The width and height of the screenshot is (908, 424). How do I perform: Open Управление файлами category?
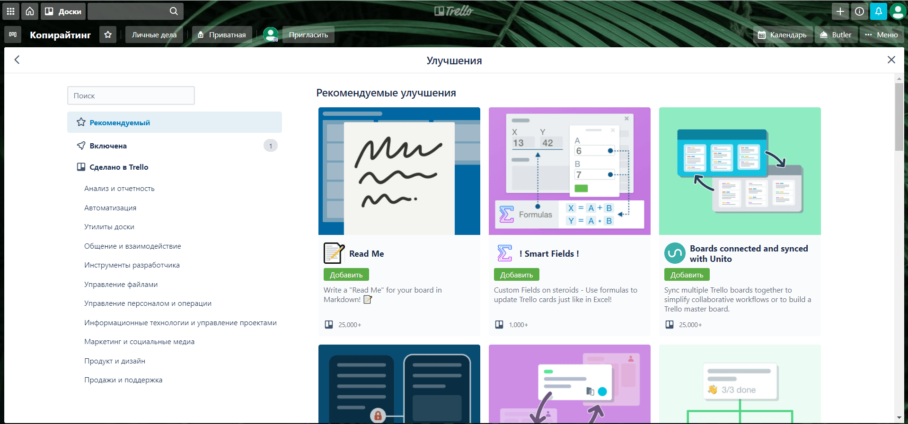click(121, 285)
